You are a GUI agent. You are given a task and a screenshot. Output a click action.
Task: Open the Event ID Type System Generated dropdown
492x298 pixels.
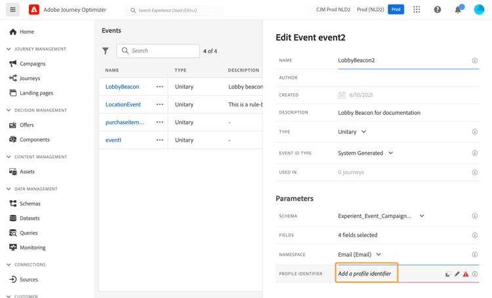[365, 153]
